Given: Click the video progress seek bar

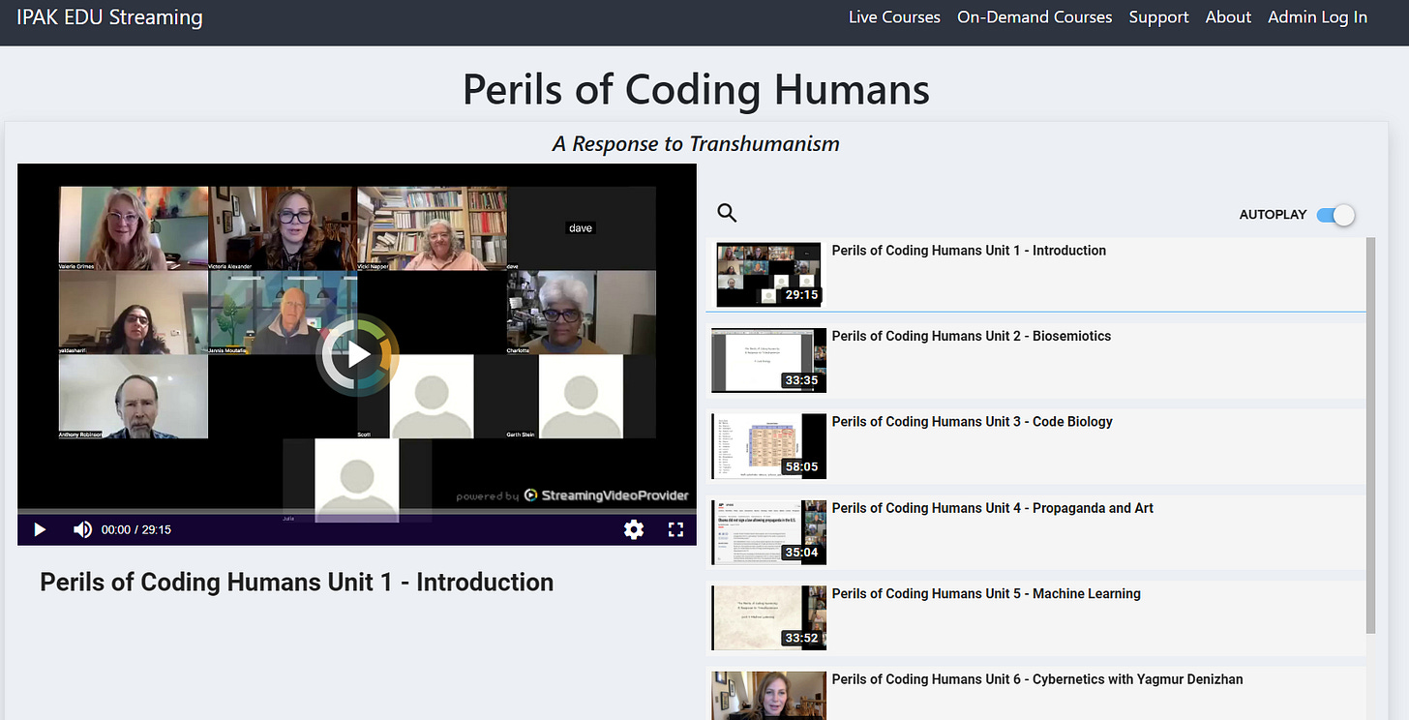Looking at the screenshot, I should [357, 511].
